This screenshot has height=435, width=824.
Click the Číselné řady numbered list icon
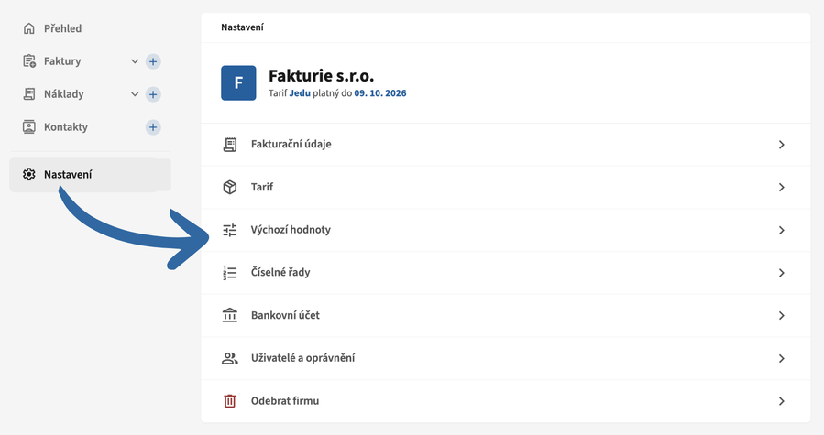coord(230,273)
